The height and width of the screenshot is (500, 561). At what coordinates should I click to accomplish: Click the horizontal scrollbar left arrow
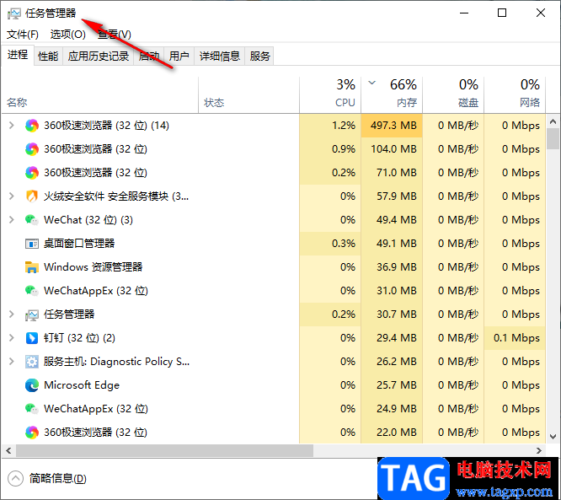click(x=8, y=450)
